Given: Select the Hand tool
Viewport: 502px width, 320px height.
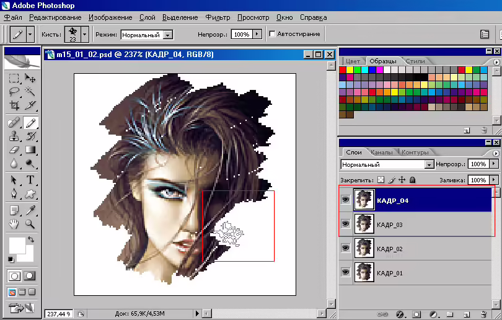Looking at the screenshot, I should 14,224.
